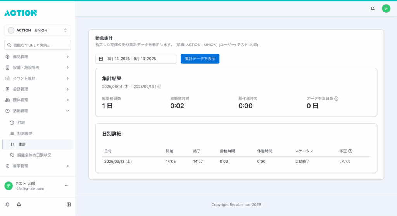Expand the 備品管理 menu section

pos(38,57)
